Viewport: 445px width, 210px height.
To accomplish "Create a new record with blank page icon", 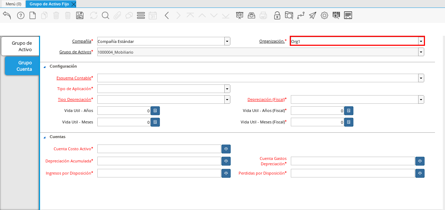I will click(33, 15).
